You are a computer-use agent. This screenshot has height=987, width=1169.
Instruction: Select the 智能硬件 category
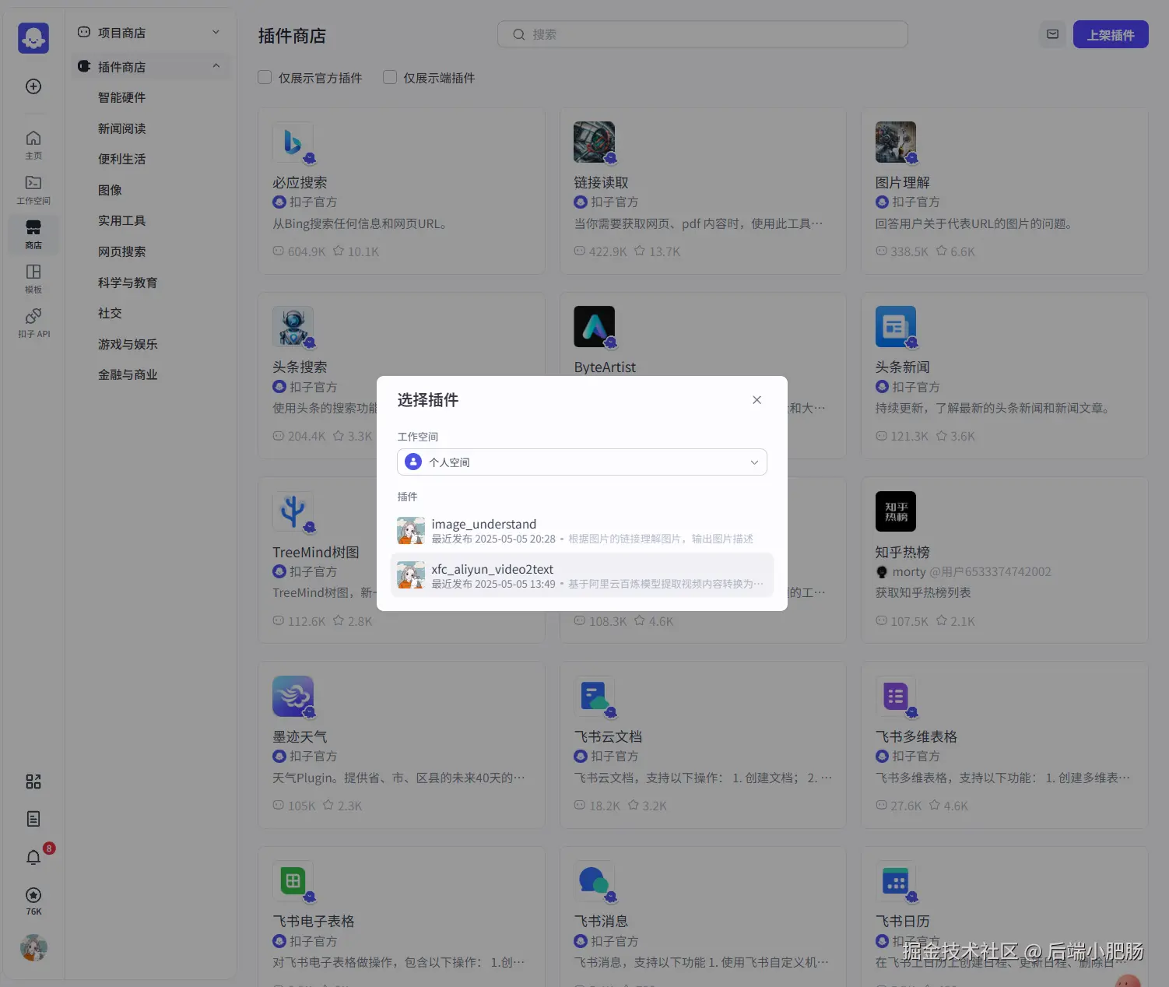pyautogui.click(x=121, y=97)
